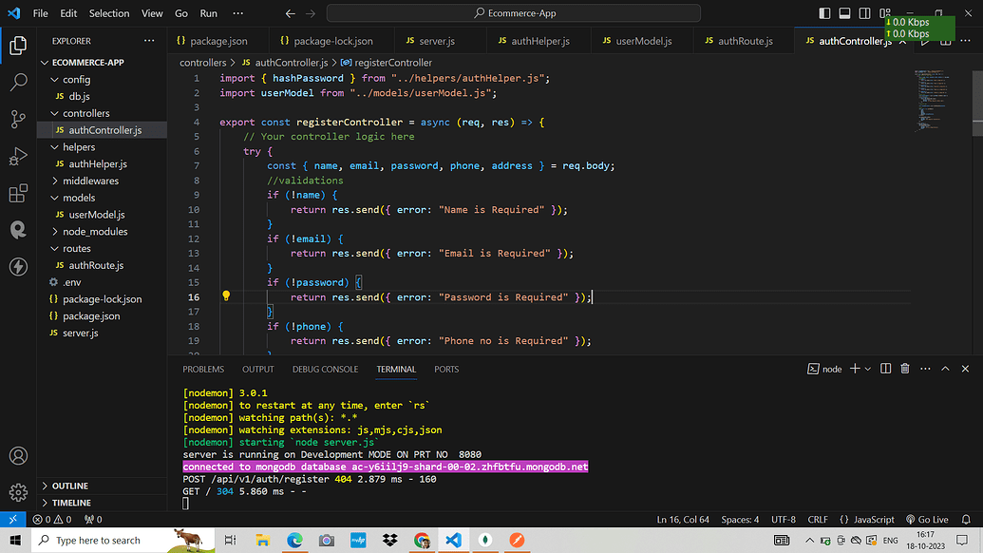Switch to the userModel.js tab

(x=643, y=42)
